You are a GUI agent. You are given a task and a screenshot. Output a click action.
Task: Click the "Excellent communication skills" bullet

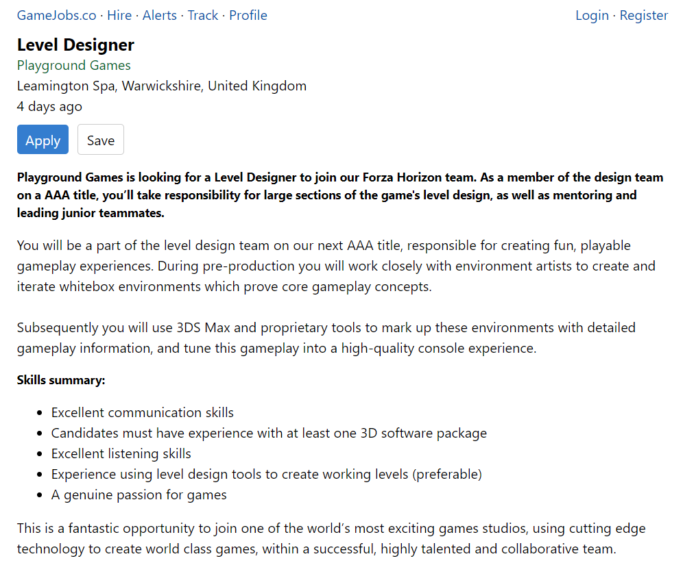point(143,413)
